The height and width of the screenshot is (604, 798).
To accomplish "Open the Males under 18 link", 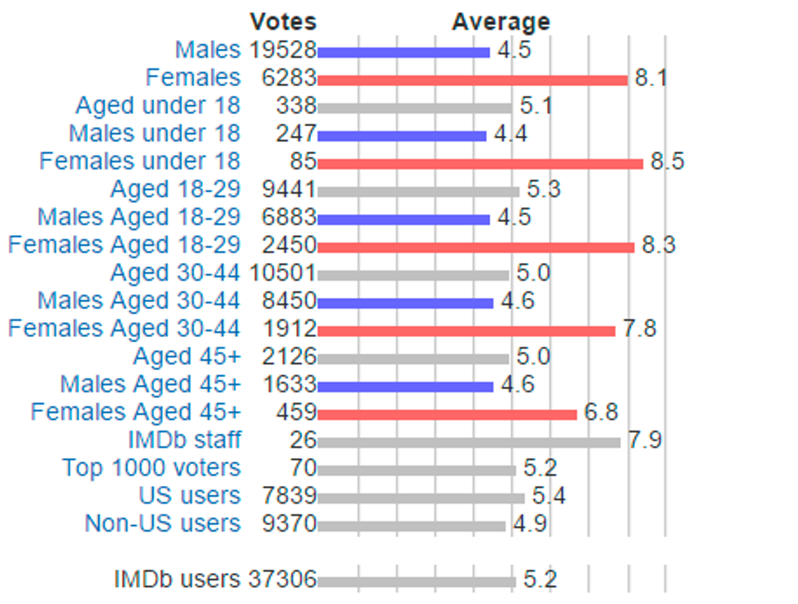I will click(155, 133).
